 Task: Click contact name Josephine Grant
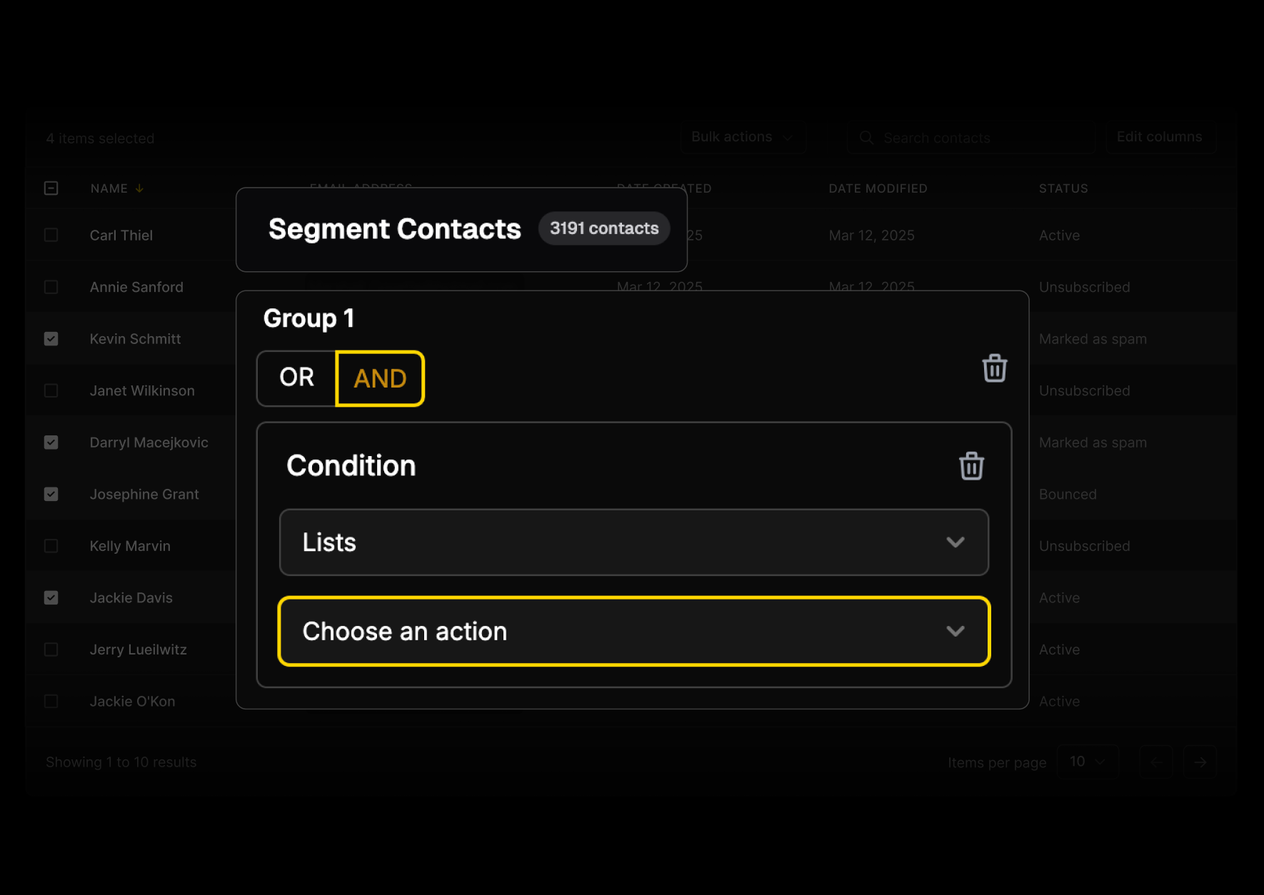click(144, 494)
